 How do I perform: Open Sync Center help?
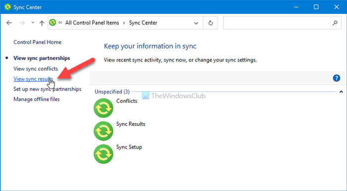(x=337, y=78)
